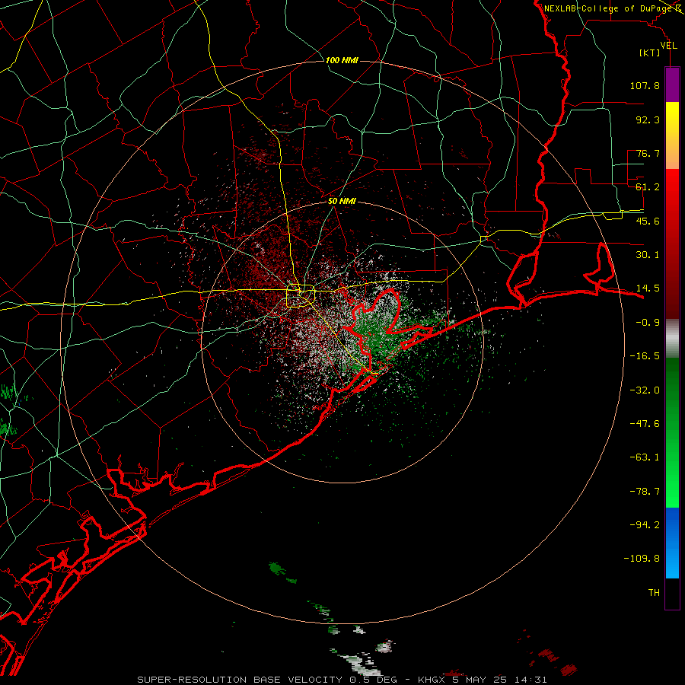
Task: Click the -94.2 velocity scale value
Action: click(x=645, y=524)
